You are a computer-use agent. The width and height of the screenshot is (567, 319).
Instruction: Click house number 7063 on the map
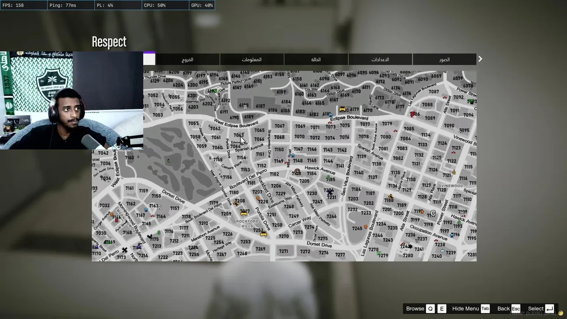[238, 135]
